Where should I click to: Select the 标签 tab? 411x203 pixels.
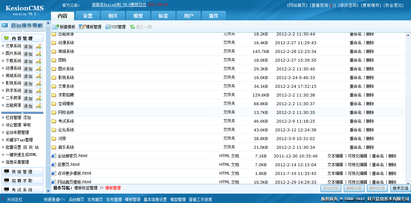pyautogui.click(x=163, y=16)
